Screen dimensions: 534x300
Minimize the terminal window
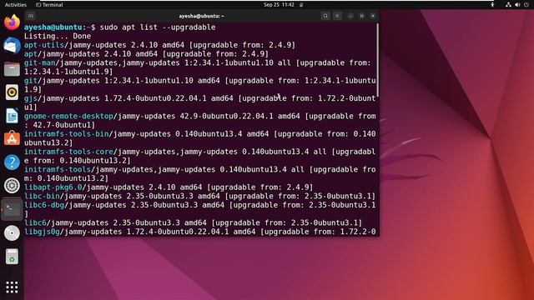point(350,16)
